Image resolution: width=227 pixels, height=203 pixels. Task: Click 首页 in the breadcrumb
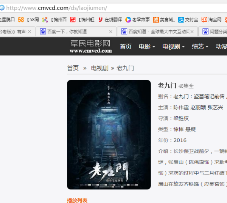73,68
